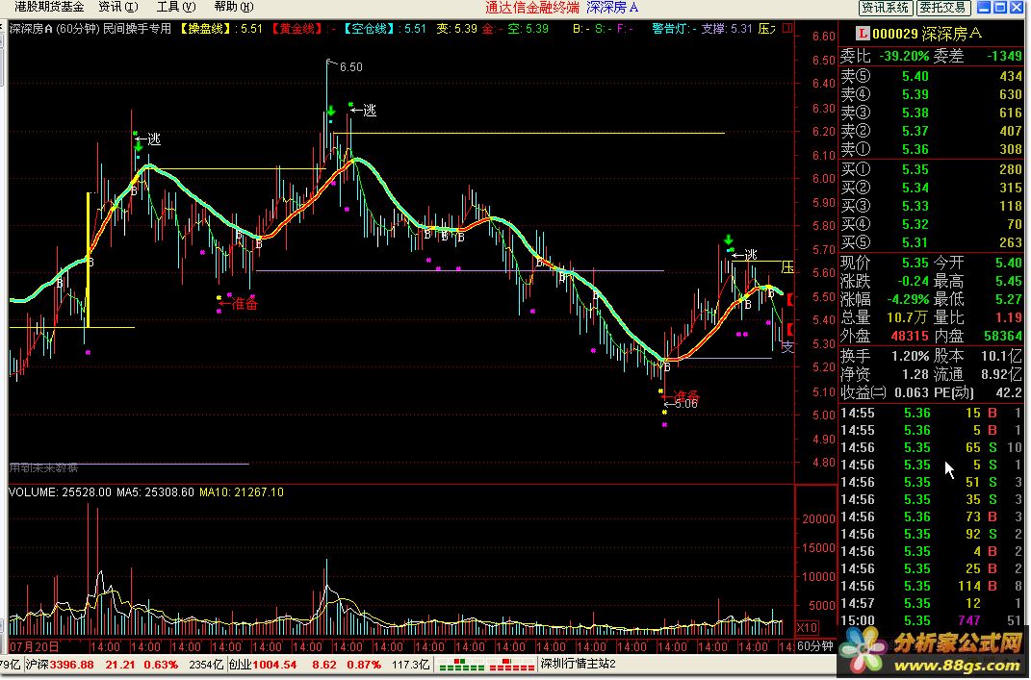This screenshot has width=1031, height=680.
Task: Click the 卖① price 5.36 row
Action: [x=932, y=149]
